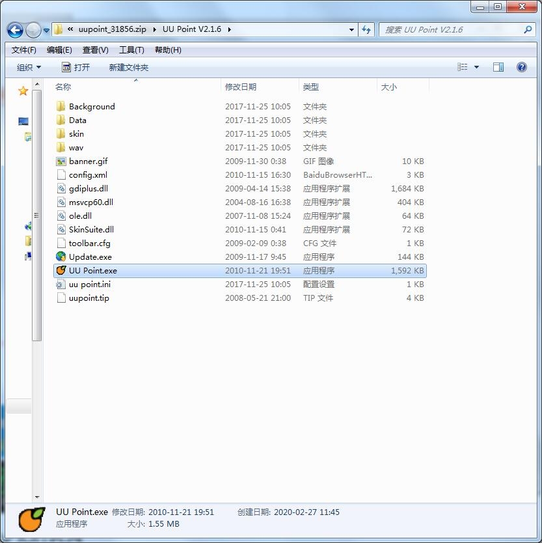
Task: Select the Update.exe globe icon
Action: click(61, 257)
